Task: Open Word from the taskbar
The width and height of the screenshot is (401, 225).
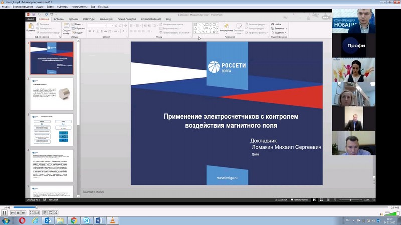Action: (x=99, y=220)
